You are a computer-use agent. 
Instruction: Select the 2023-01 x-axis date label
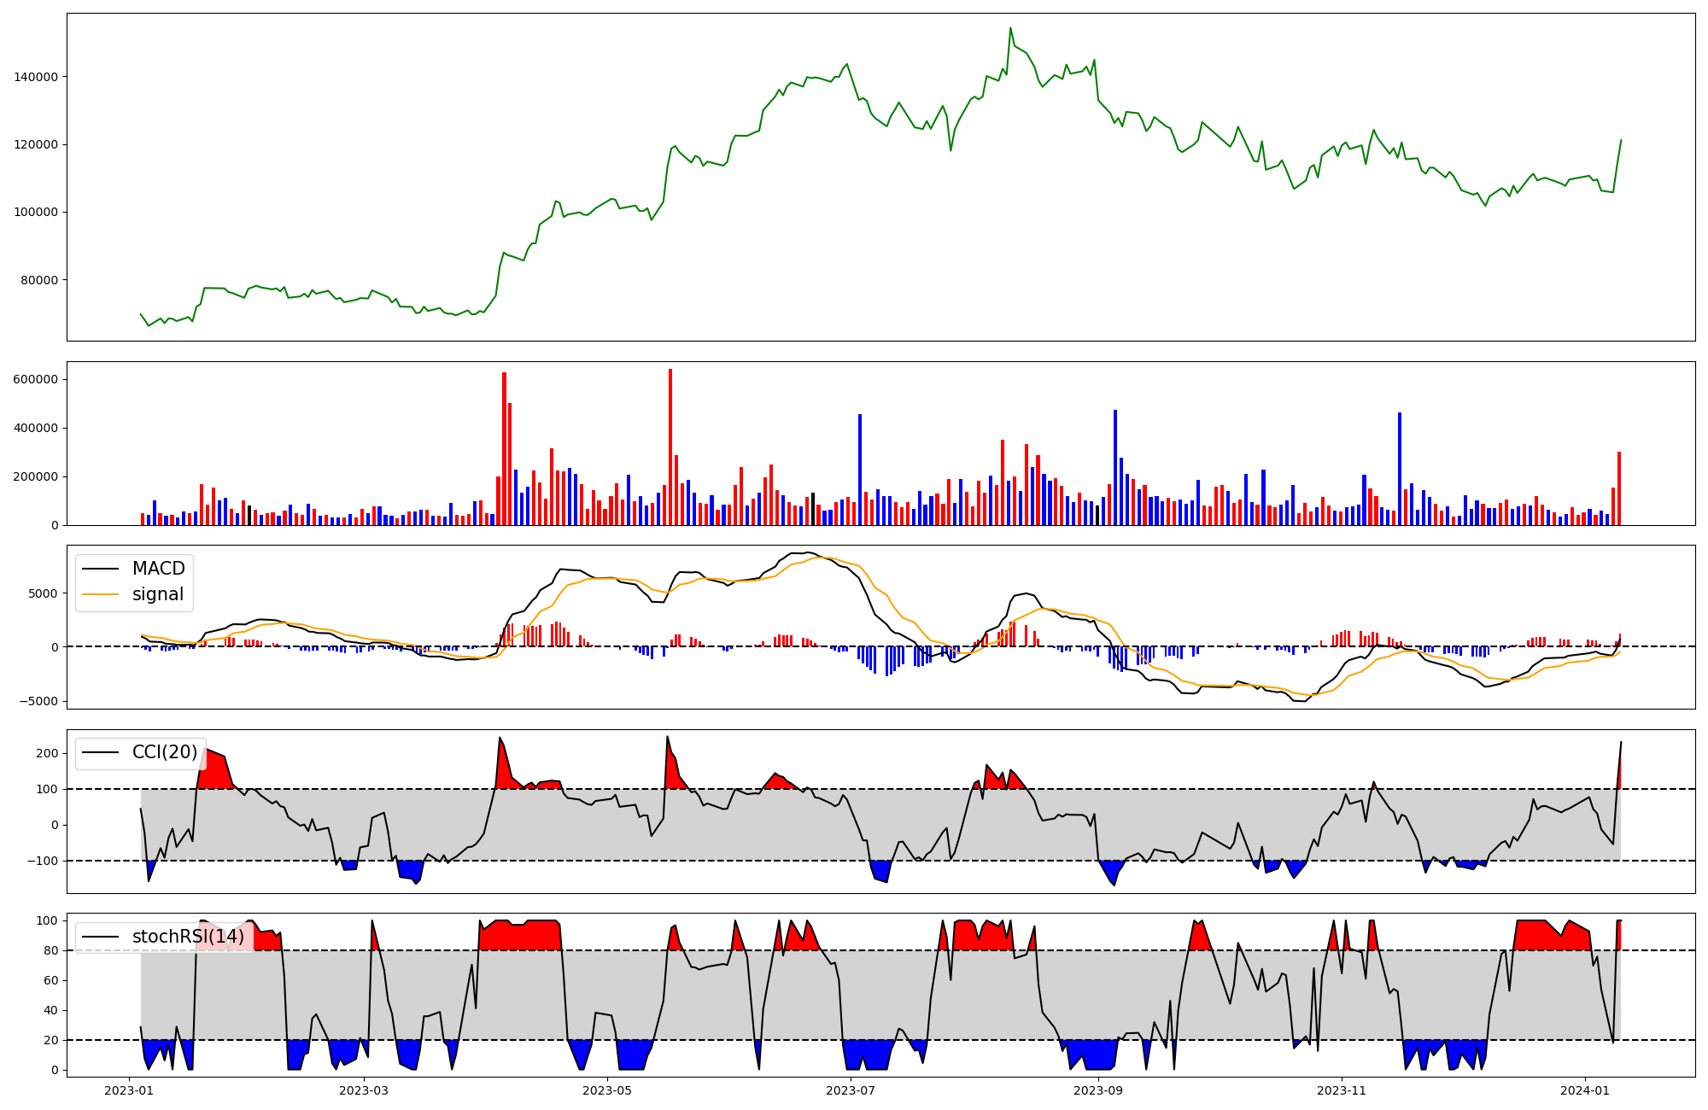tap(129, 1090)
